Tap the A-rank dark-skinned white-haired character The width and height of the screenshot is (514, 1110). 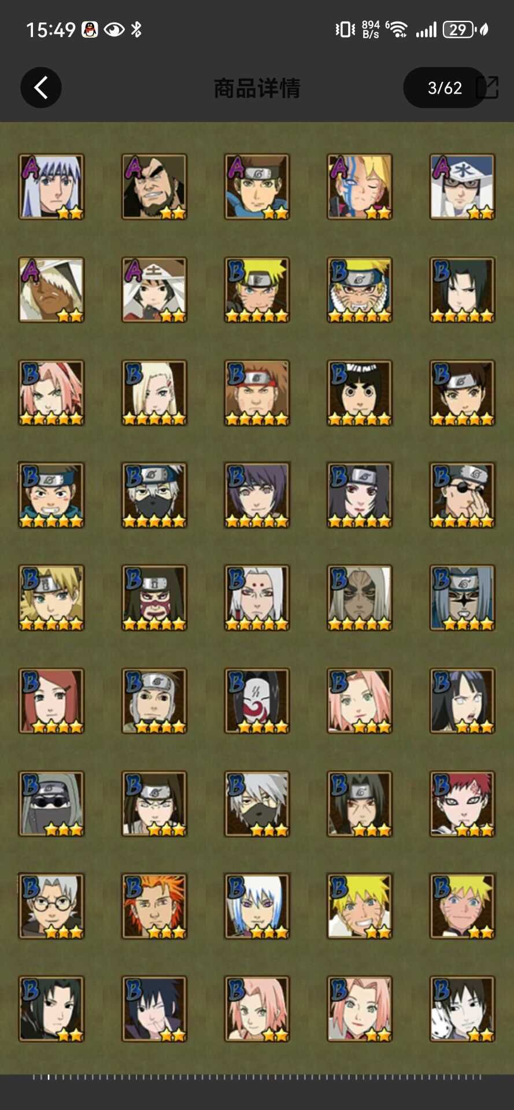[x=51, y=290]
